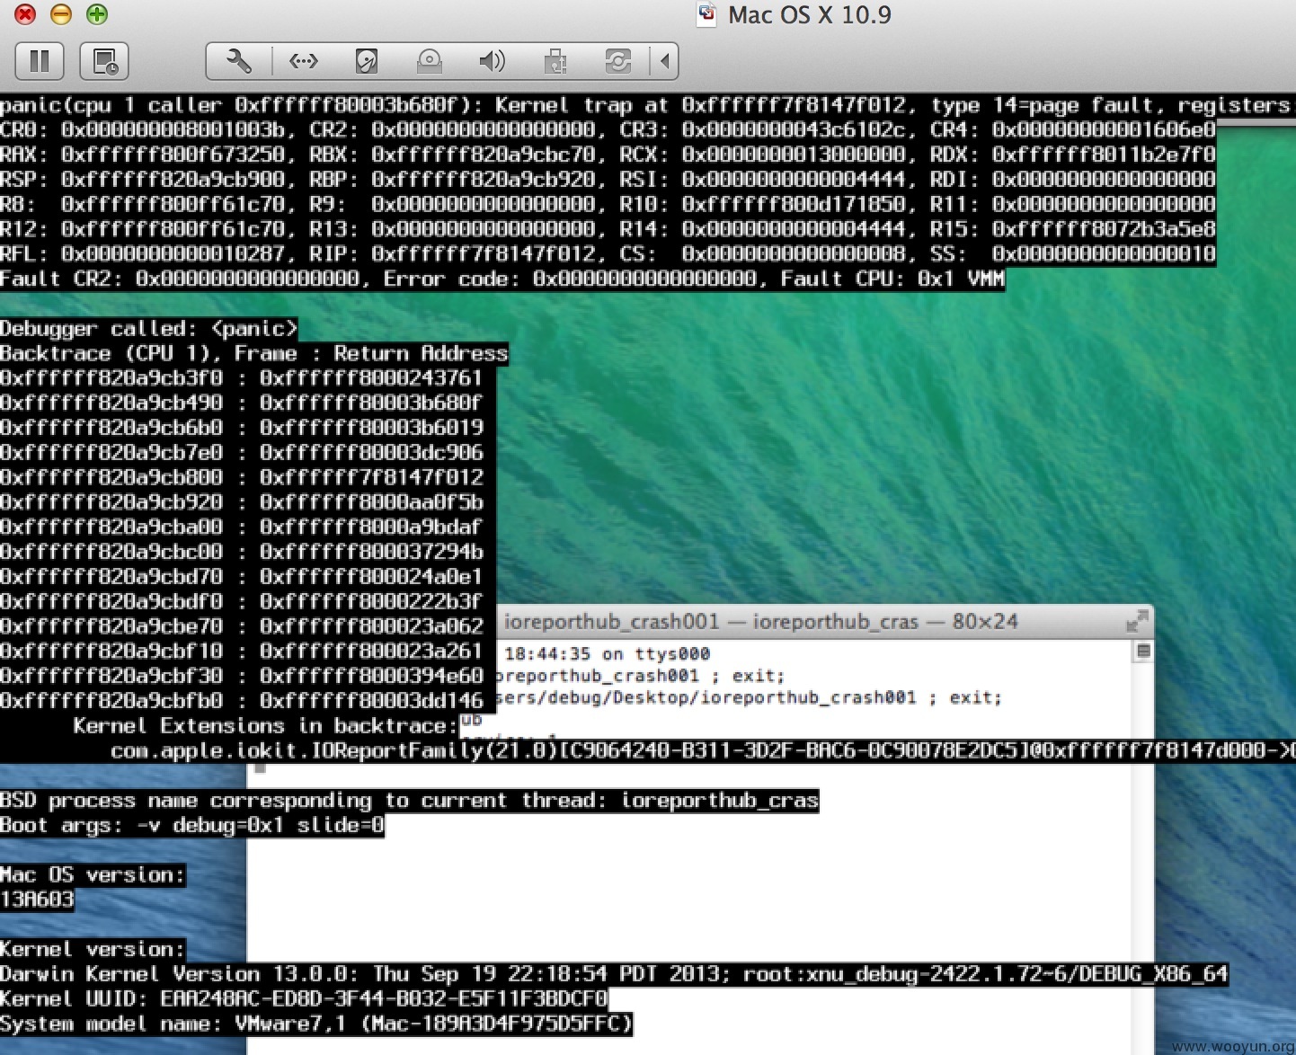Enter full screen in the Terminal window
1296x1055 pixels.
pyautogui.click(x=1137, y=621)
